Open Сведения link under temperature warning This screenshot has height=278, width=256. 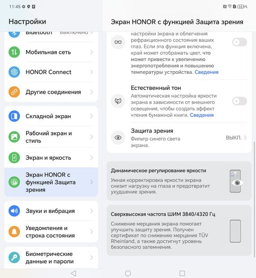tap(206, 72)
